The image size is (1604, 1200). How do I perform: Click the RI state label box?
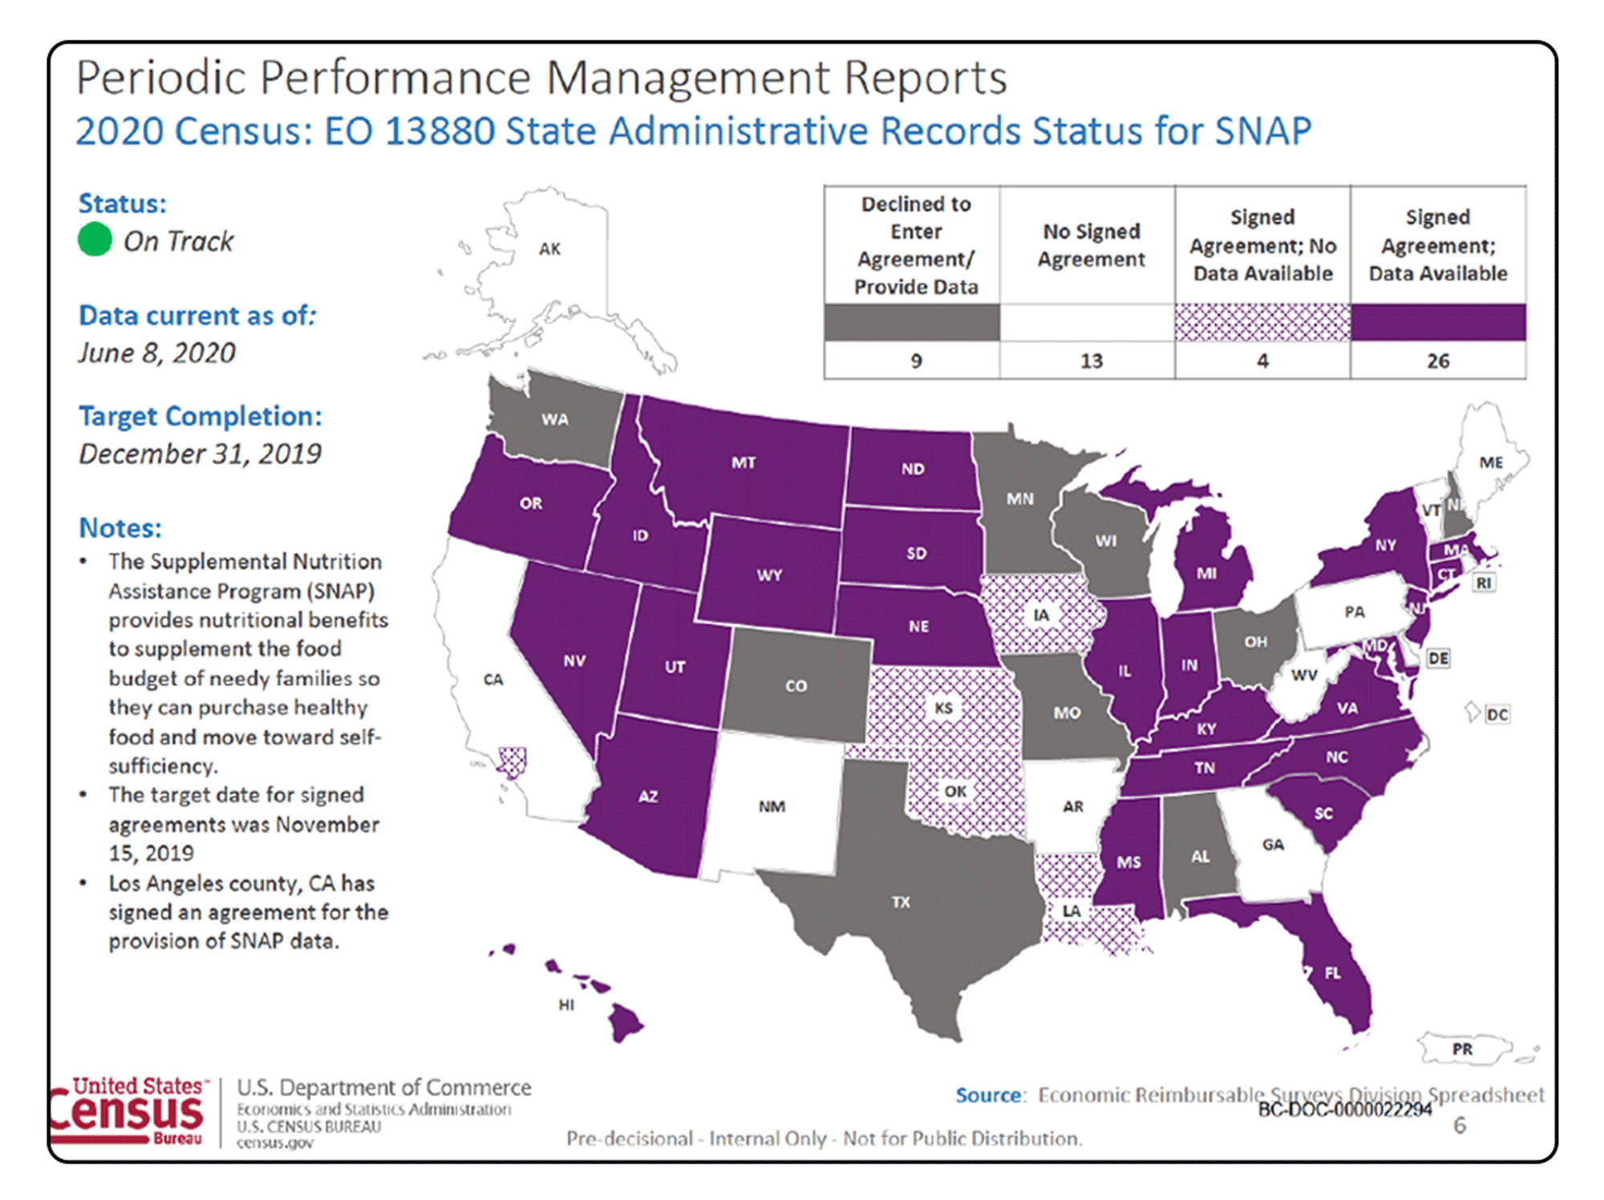(1484, 583)
